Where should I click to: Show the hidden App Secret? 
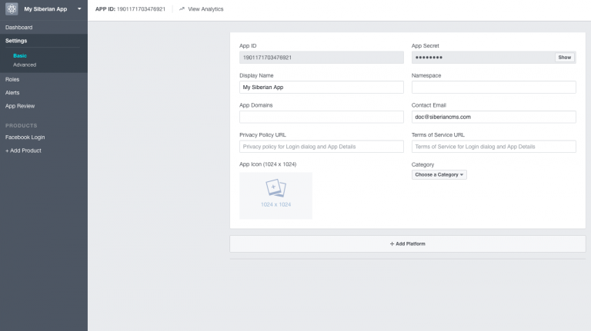[x=564, y=58]
